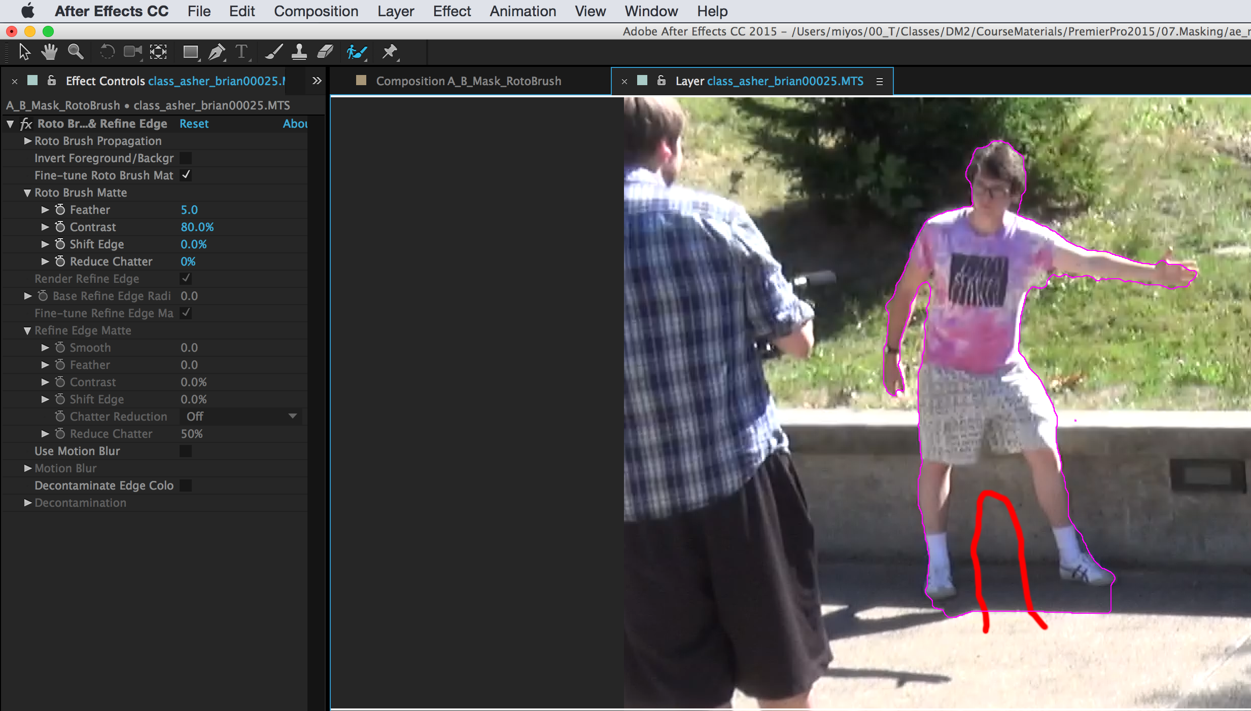Select the Pen tool
Image resolution: width=1251 pixels, height=711 pixels.
click(217, 52)
